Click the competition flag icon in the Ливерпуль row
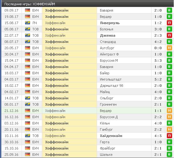174x158 pixels. 28,23
